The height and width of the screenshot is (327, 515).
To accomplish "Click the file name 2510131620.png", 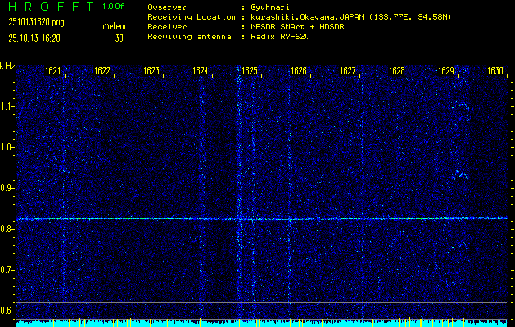I will point(36,22).
